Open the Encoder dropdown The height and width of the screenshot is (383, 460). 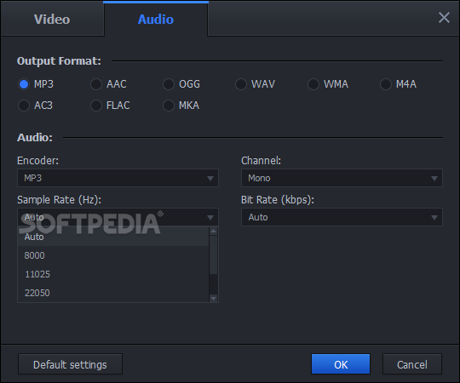[x=118, y=178]
